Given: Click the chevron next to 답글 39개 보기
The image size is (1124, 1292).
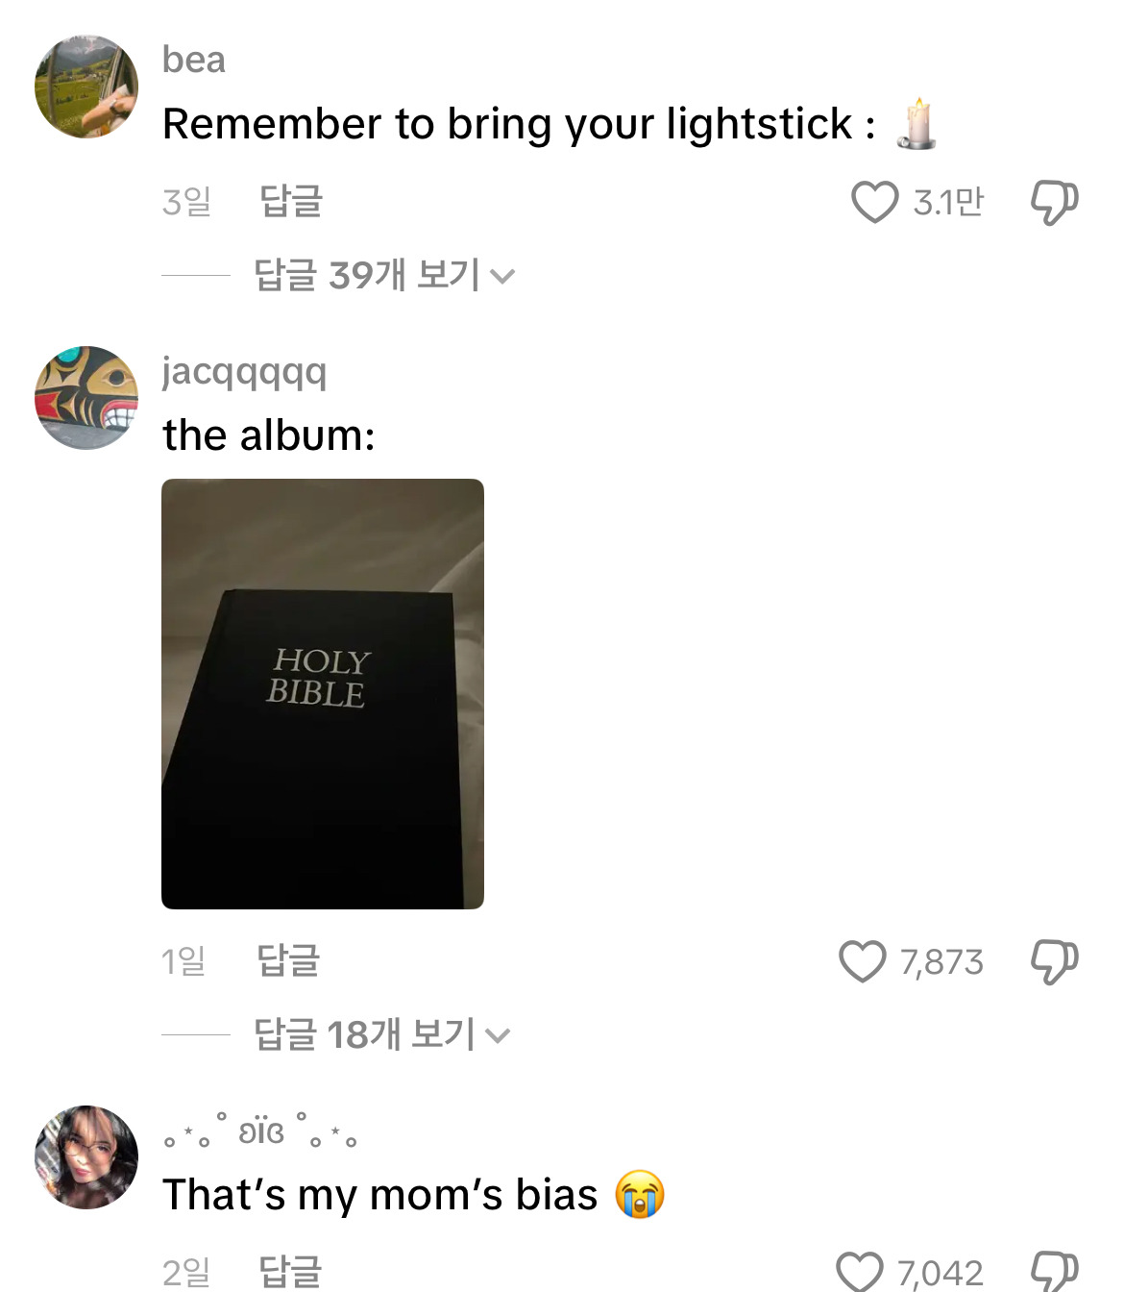Looking at the screenshot, I should coord(502,277).
